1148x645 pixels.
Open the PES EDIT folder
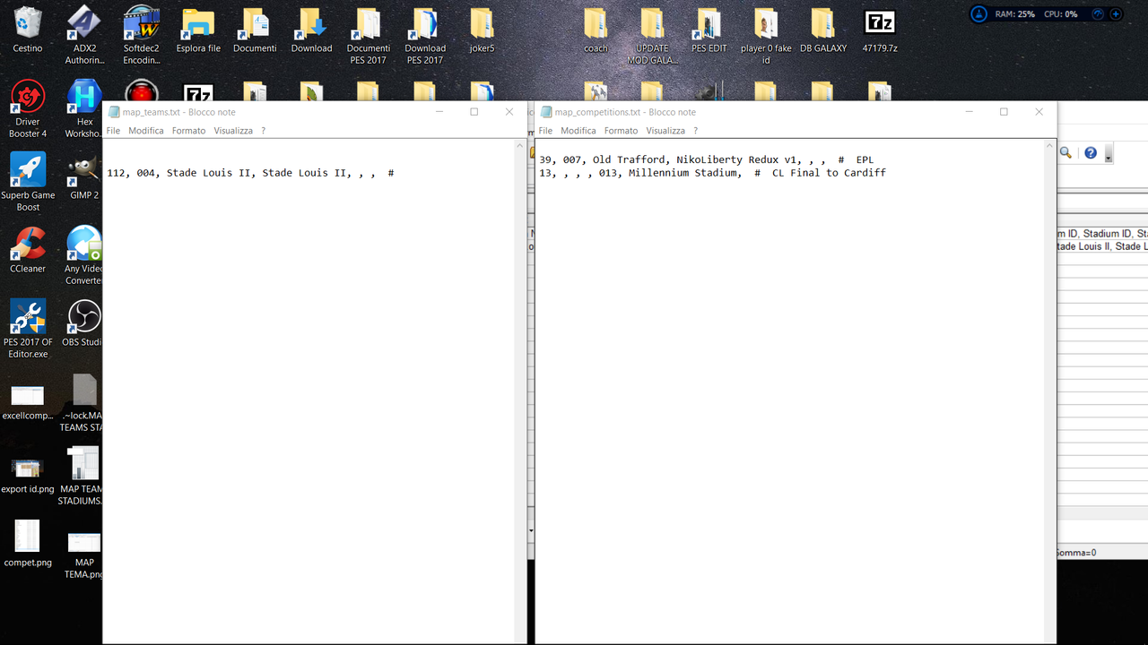point(709,30)
